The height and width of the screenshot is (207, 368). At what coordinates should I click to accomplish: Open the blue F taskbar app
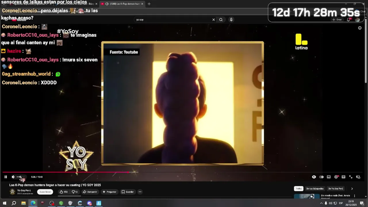point(99,203)
